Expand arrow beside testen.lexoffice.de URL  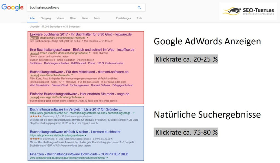pyautogui.click(x=90, y=53)
